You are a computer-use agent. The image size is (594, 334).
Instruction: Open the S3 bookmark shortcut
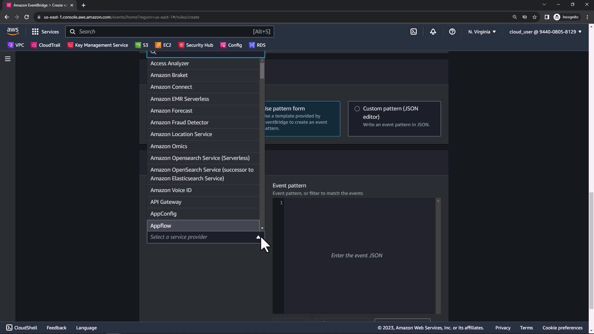point(142,45)
